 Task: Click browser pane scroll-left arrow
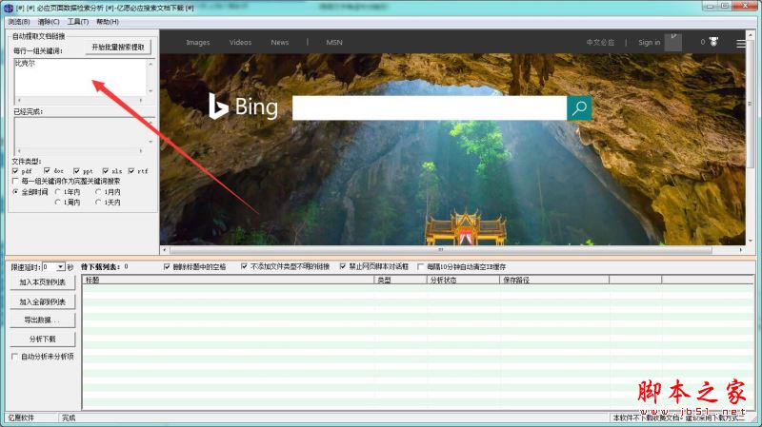click(x=165, y=250)
